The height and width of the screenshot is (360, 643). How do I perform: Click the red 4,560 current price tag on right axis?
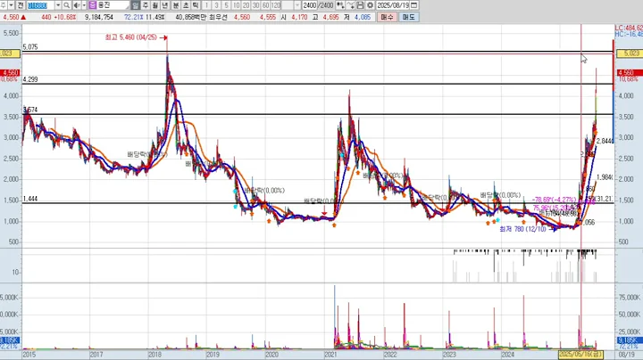click(x=630, y=73)
